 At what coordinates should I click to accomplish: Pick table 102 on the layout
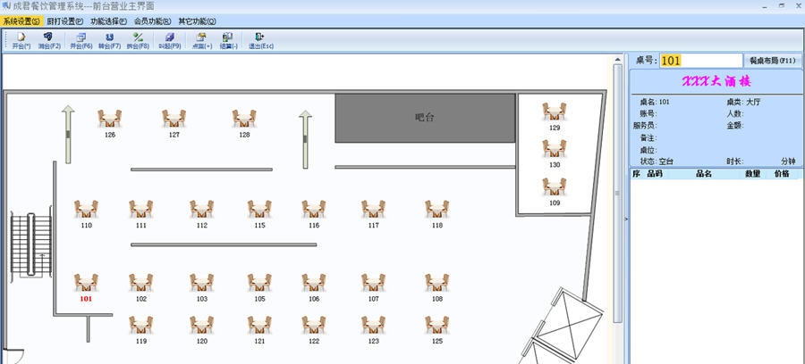pos(141,283)
